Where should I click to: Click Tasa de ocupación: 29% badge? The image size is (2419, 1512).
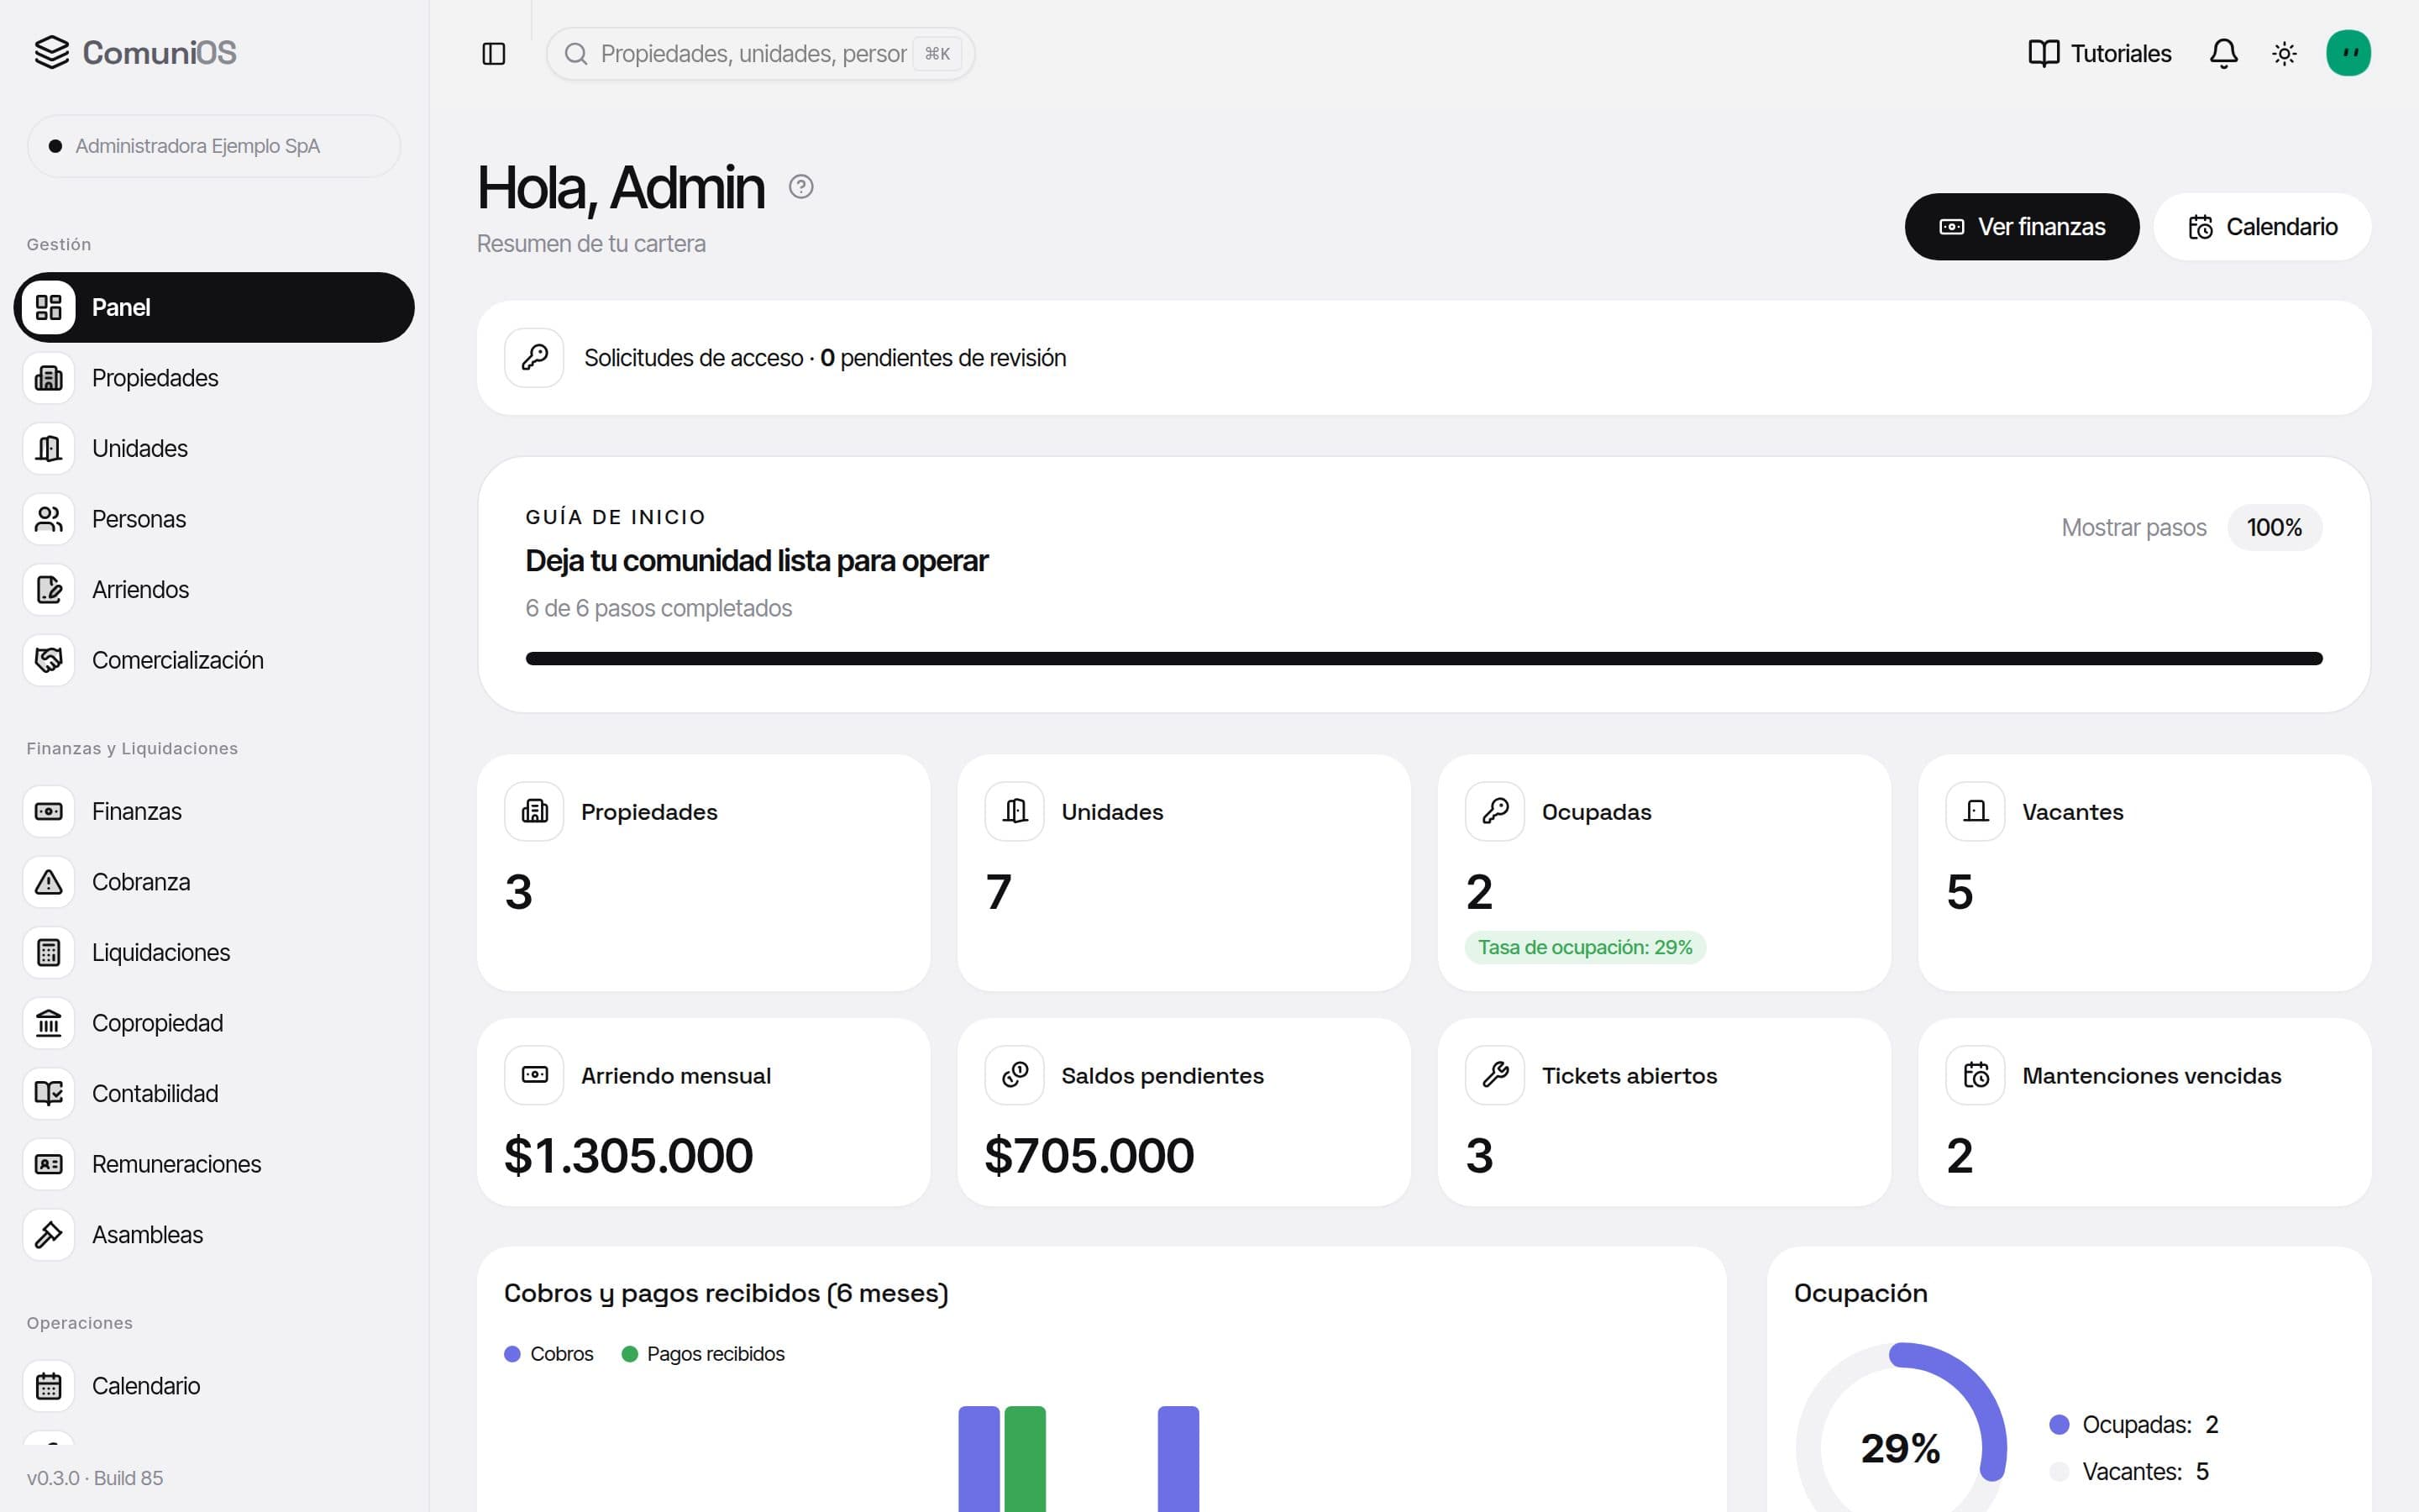point(1585,947)
